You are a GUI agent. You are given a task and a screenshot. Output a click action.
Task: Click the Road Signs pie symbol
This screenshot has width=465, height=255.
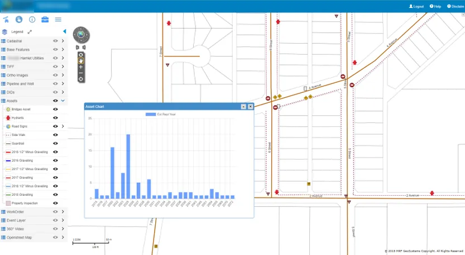8,126
